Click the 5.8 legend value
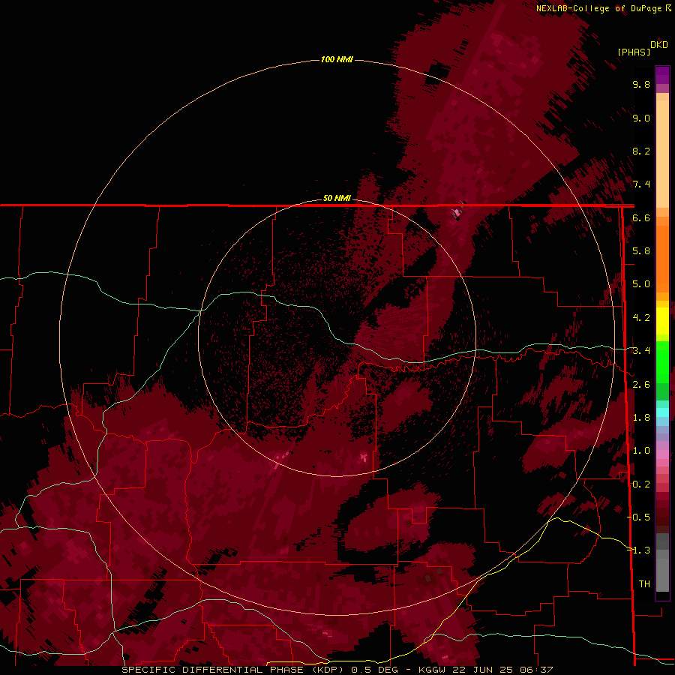Image resolution: width=675 pixels, height=675 pixels. click(x=641, y=251)
